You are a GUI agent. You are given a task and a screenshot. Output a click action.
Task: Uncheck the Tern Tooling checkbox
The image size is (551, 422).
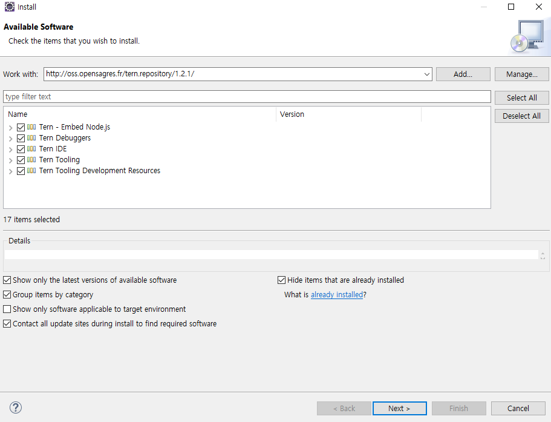click(x=21, y=160)
